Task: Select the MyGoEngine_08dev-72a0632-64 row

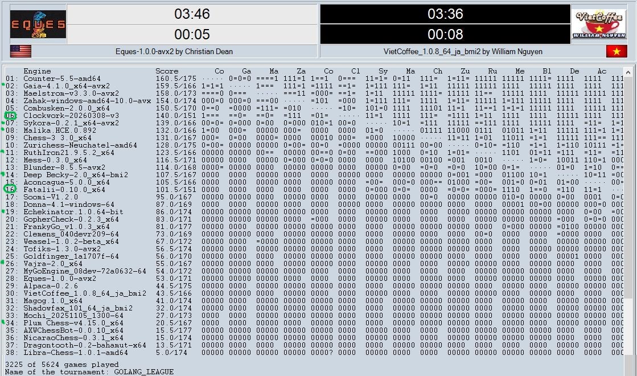Action: point(314,271)
